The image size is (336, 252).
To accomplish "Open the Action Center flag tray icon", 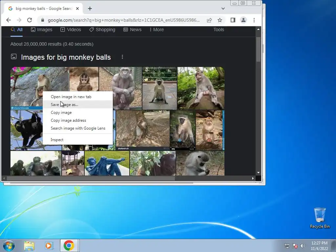I will tap(295, 246).
